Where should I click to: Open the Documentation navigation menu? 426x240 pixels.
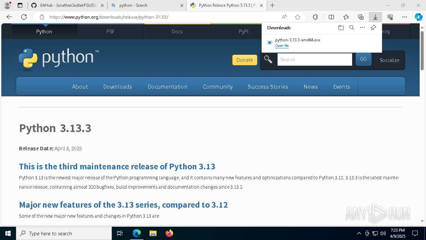(x=168, y=87)
